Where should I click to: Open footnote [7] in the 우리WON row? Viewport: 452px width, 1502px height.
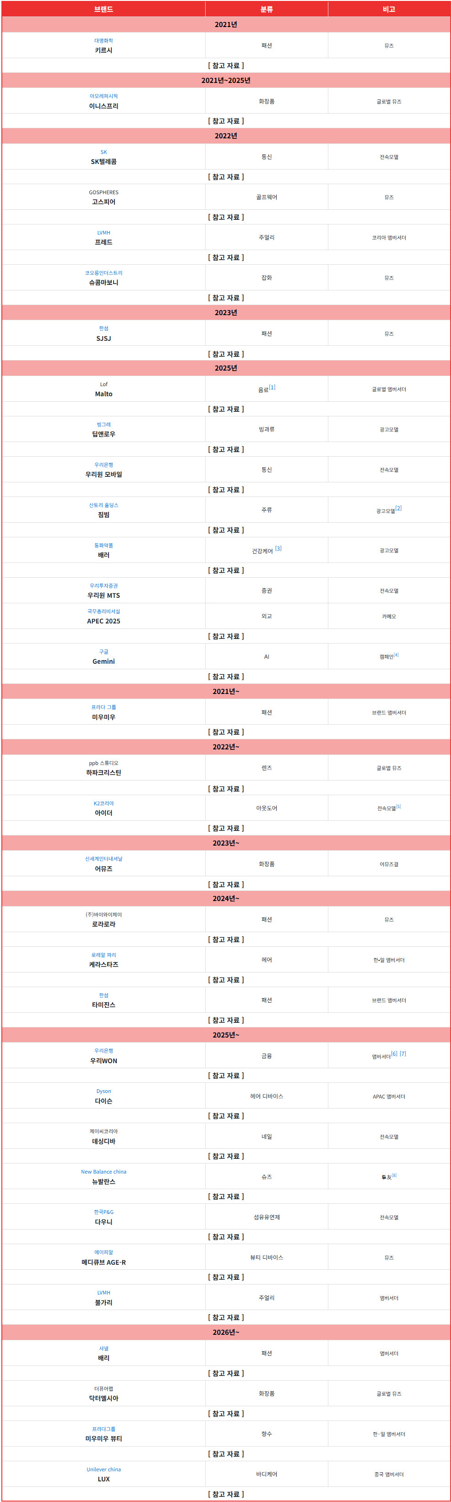[x=403, y=1054]
